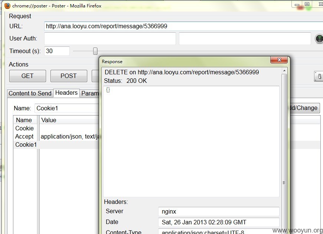Click the response body text area

coord(191,142)
